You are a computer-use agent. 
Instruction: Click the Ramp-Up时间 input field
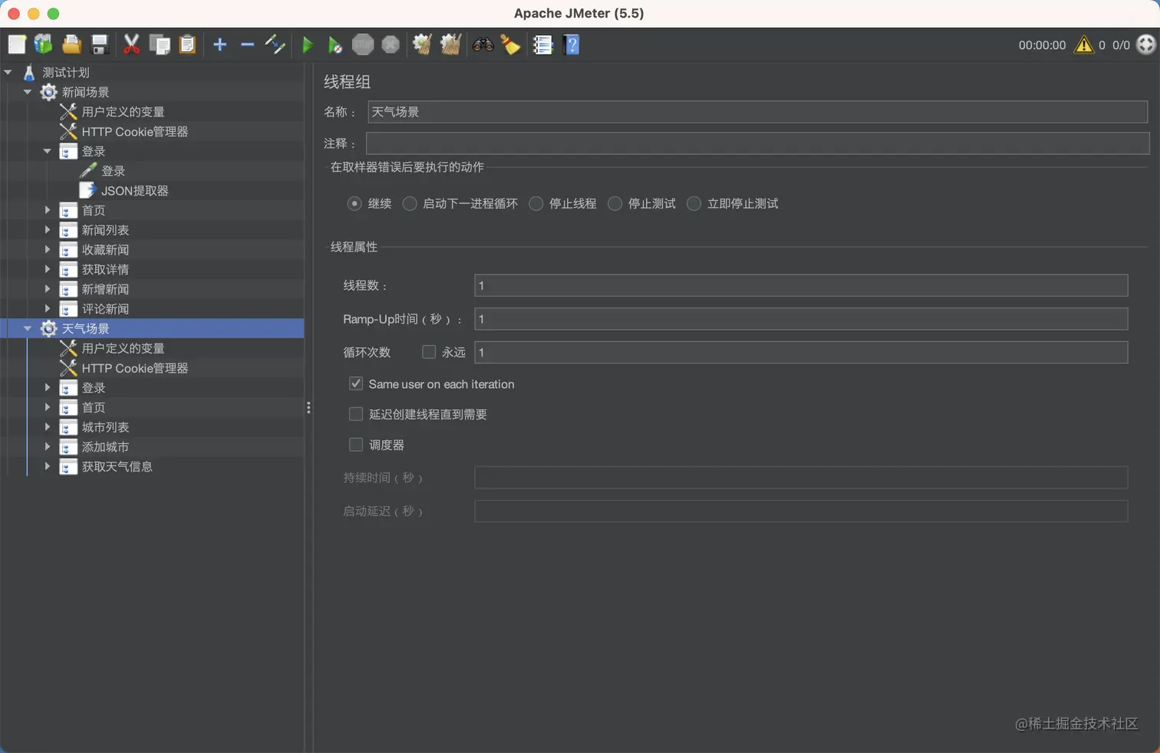click(801, 319)
